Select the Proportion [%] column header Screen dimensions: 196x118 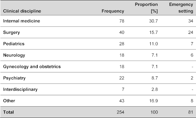146,8
